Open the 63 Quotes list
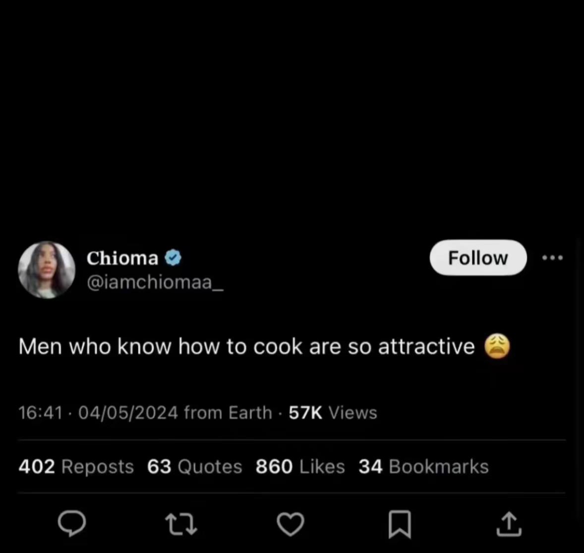This screenshot has width=584, height=553. tap(194, 466)
